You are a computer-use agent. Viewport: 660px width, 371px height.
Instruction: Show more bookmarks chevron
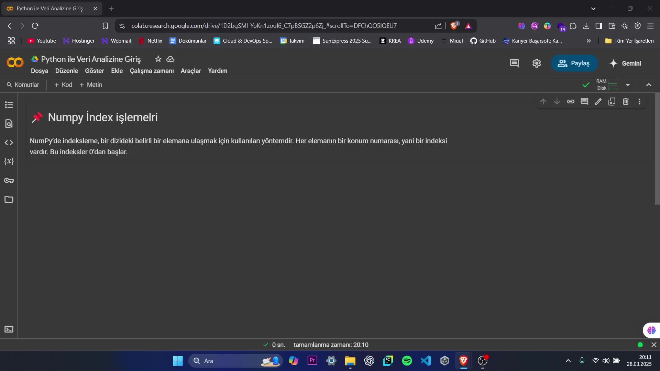[588, 41]
